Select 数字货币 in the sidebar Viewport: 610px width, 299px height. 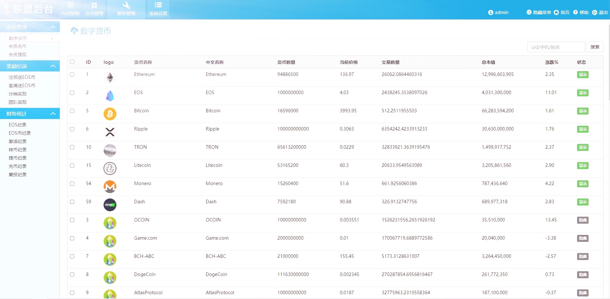[18, 38]
